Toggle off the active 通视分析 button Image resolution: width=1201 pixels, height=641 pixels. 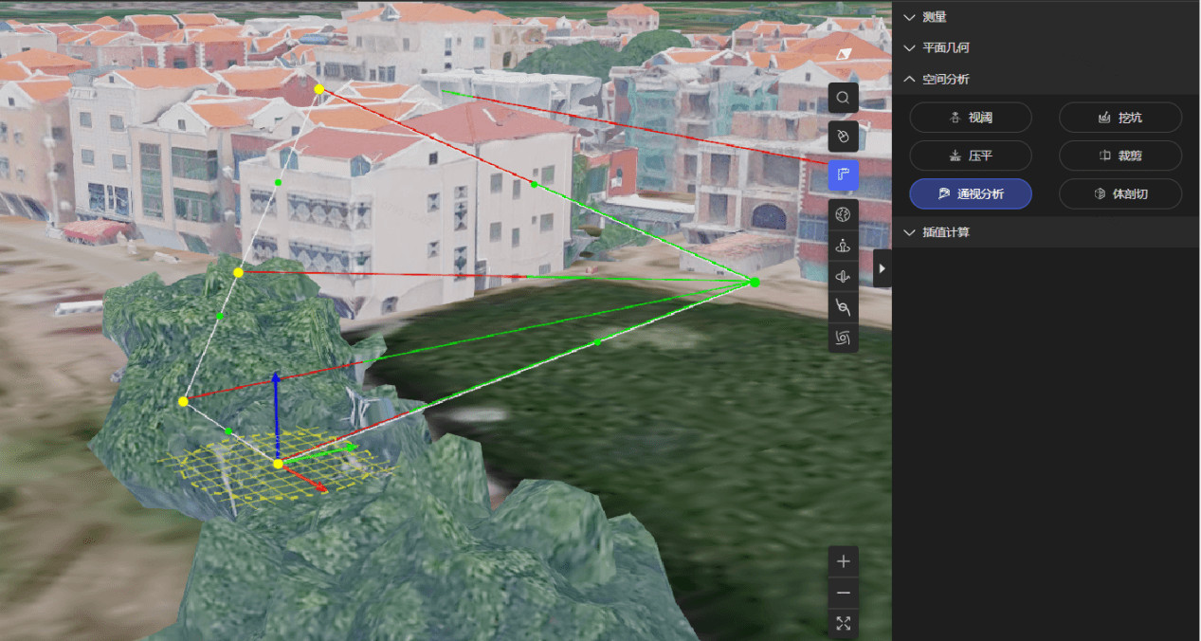(970, 193)
